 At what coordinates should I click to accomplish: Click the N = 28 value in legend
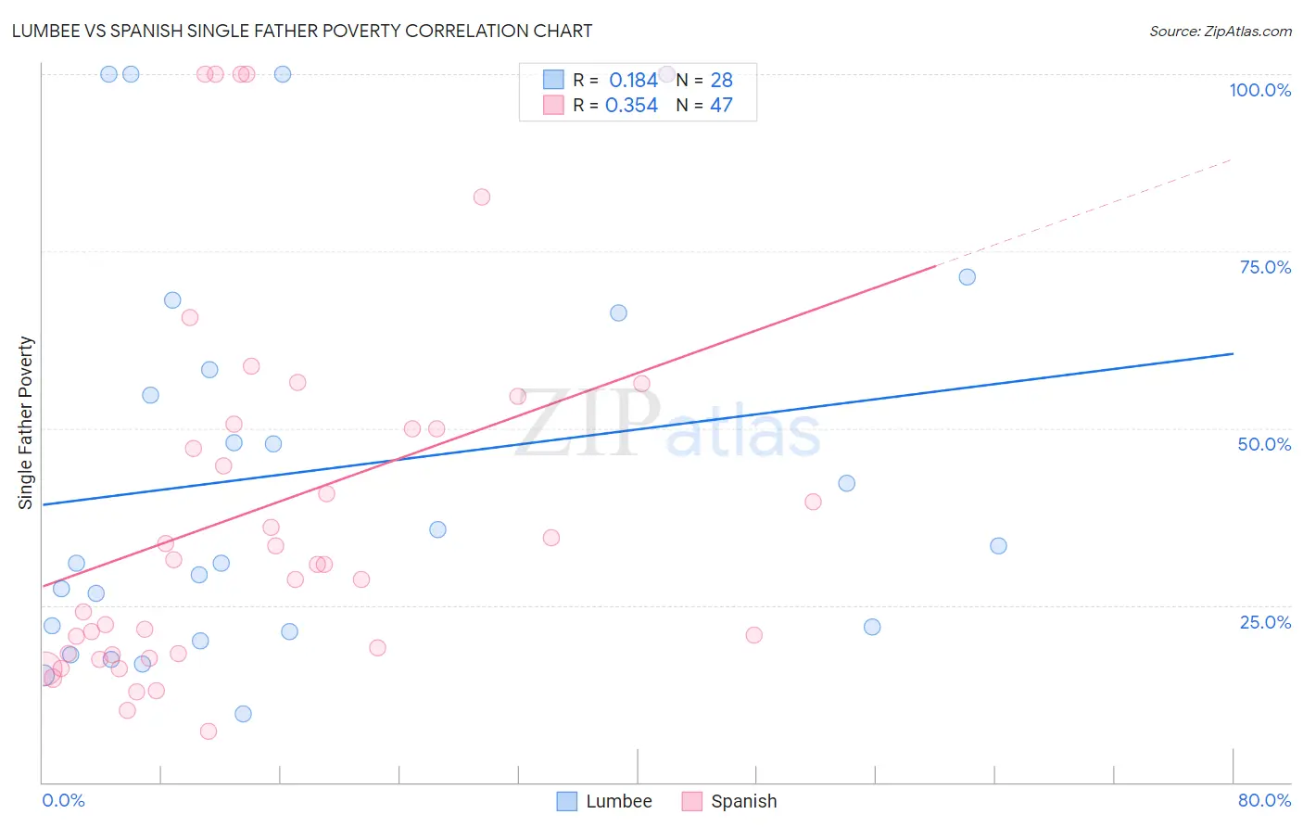(704, 80)
